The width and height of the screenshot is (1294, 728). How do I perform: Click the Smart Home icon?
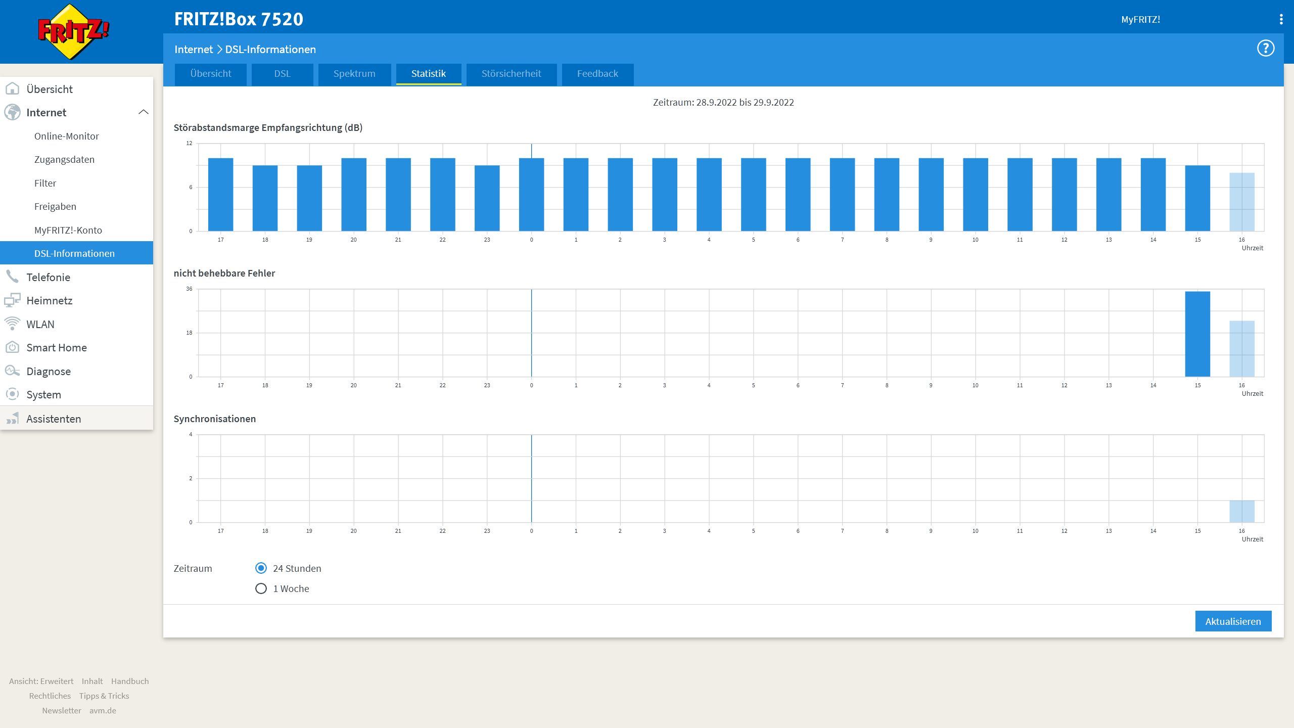click(x=12, y=347)
